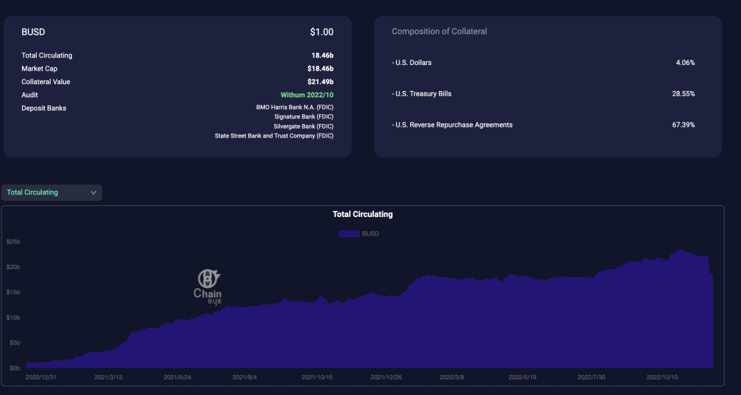Click the $5b y-axis label
Image resolution: width=741 pixels, height=395 pixels.
(x=14, y=343)
